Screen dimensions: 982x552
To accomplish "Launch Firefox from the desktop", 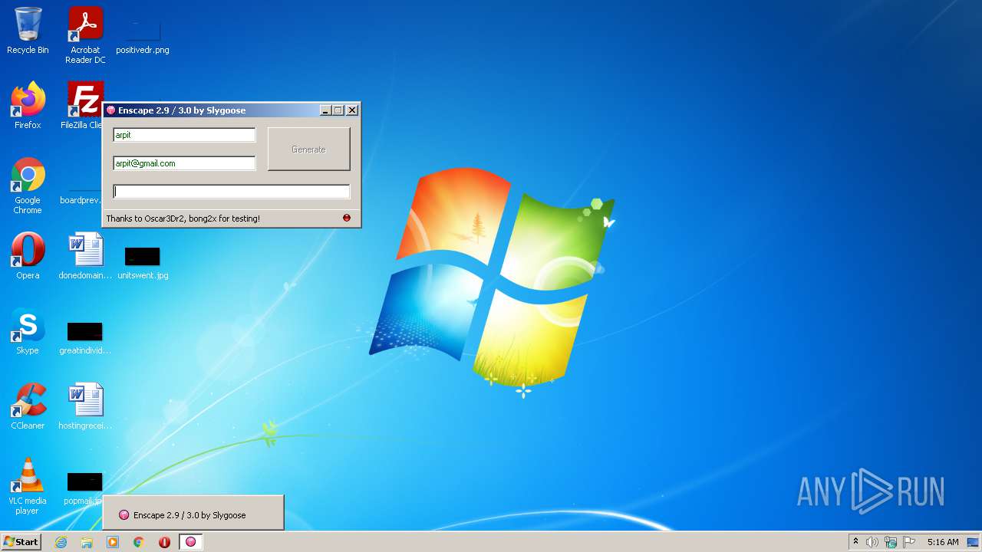I will [x=28, y=106].
